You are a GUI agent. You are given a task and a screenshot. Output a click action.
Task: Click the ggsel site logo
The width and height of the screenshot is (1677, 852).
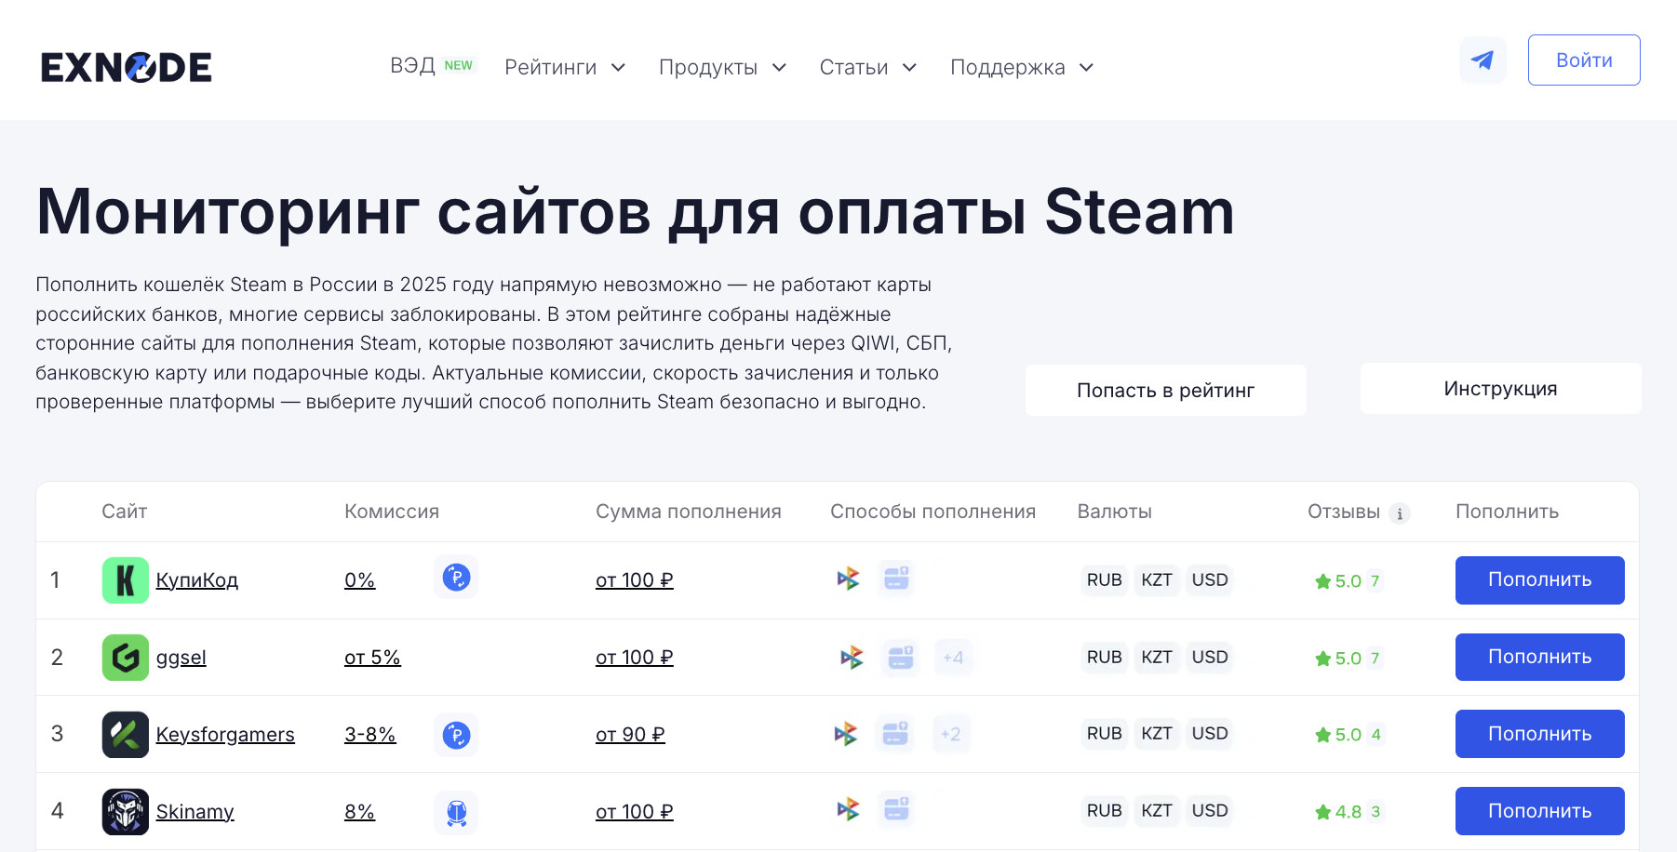[x=126, y=658]
